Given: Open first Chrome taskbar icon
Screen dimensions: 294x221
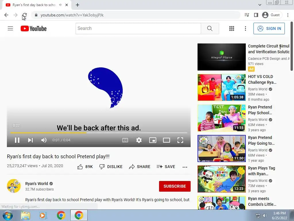Looking at the screenshot, I should pyautogui.click(x=61, y=216).
